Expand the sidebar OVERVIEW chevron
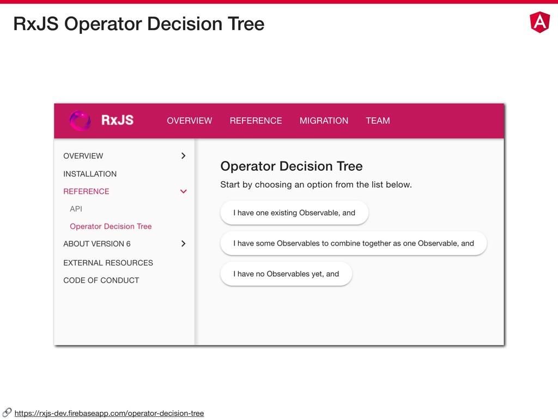This screenshot has width=558, height=419. tap(183, 155)
